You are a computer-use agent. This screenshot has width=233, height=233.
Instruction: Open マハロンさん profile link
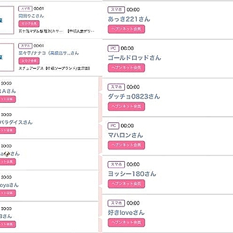[126, 135]
